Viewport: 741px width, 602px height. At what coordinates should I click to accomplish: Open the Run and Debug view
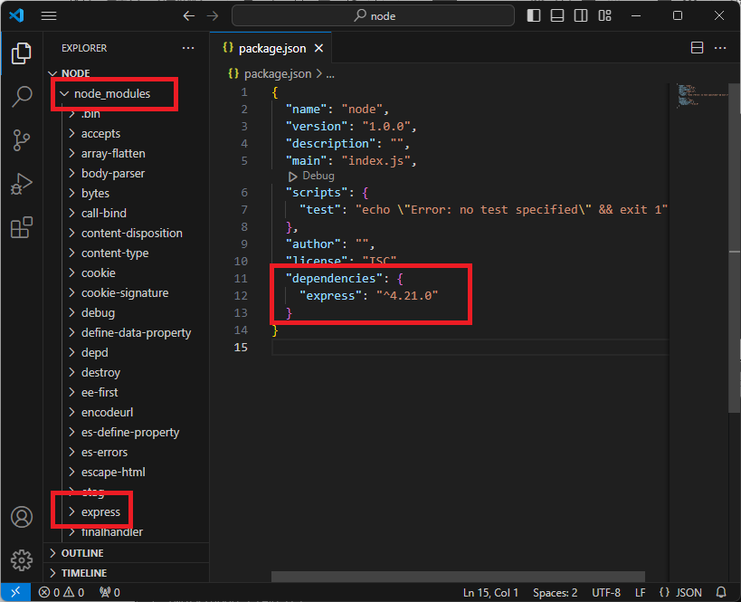22,184
